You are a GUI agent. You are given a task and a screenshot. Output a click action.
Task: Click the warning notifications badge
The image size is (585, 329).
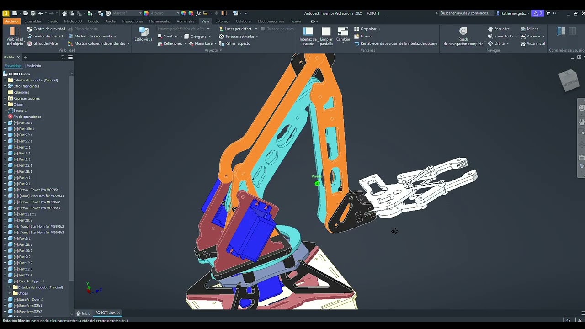[x=538, y=13]
